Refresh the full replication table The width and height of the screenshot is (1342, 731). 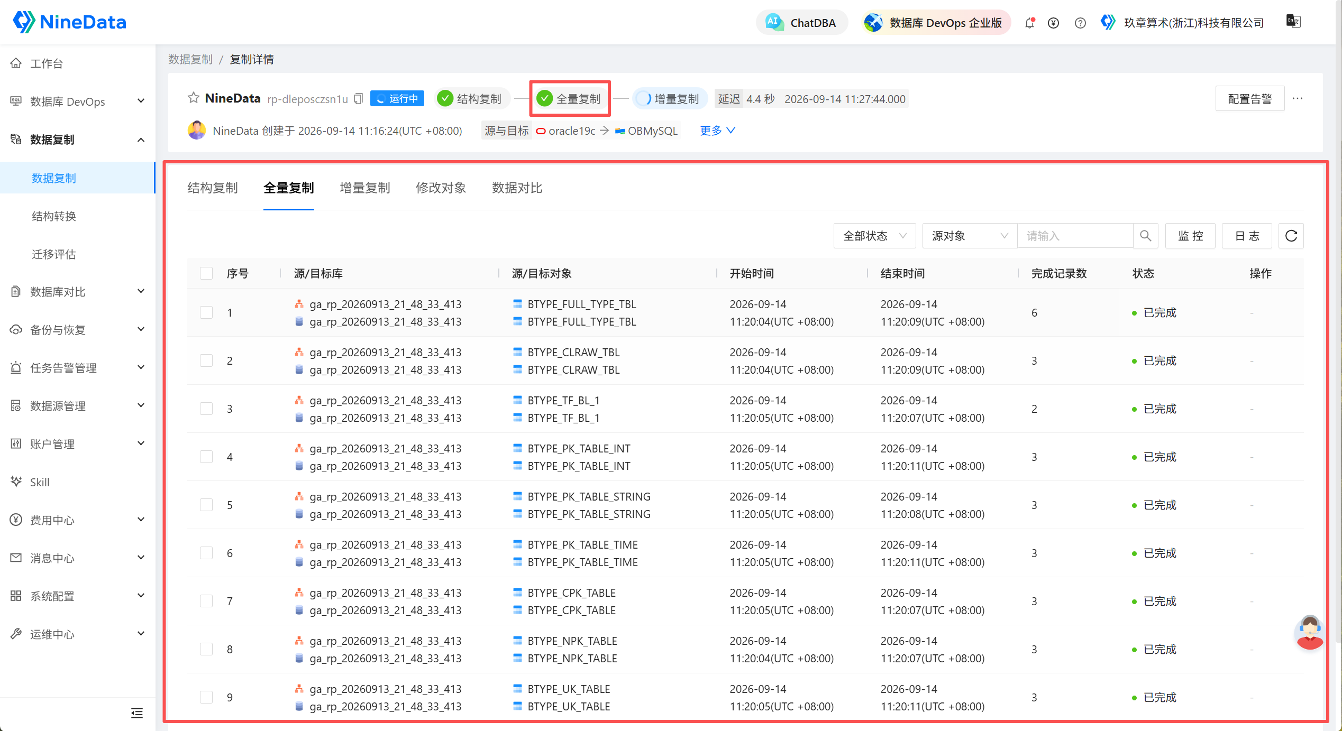1291,236
